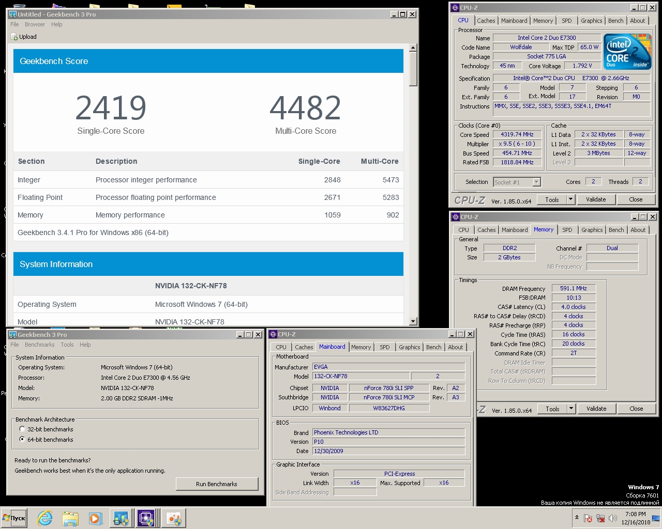The width and height of the screenshot is (662, 529).
Task: Click the Run Benchmarks button
Action: (x=217, y=484)
